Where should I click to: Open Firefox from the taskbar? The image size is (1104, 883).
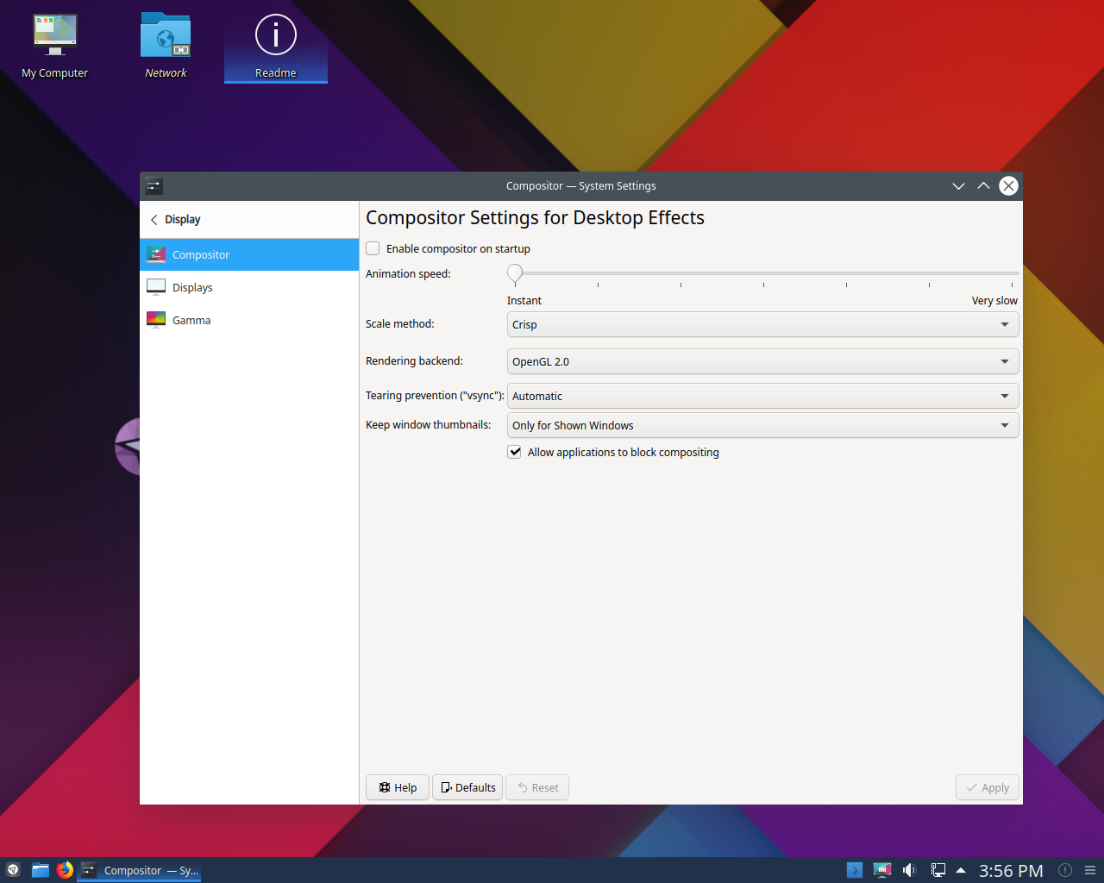point(65,870)
